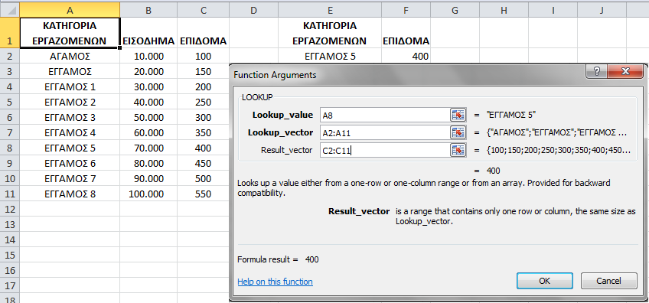The width and height of the screenshot is (649, 303).
Task: Cancel the Function Arguments dialog
Action: pyautogui.click(x=609, y=281)
